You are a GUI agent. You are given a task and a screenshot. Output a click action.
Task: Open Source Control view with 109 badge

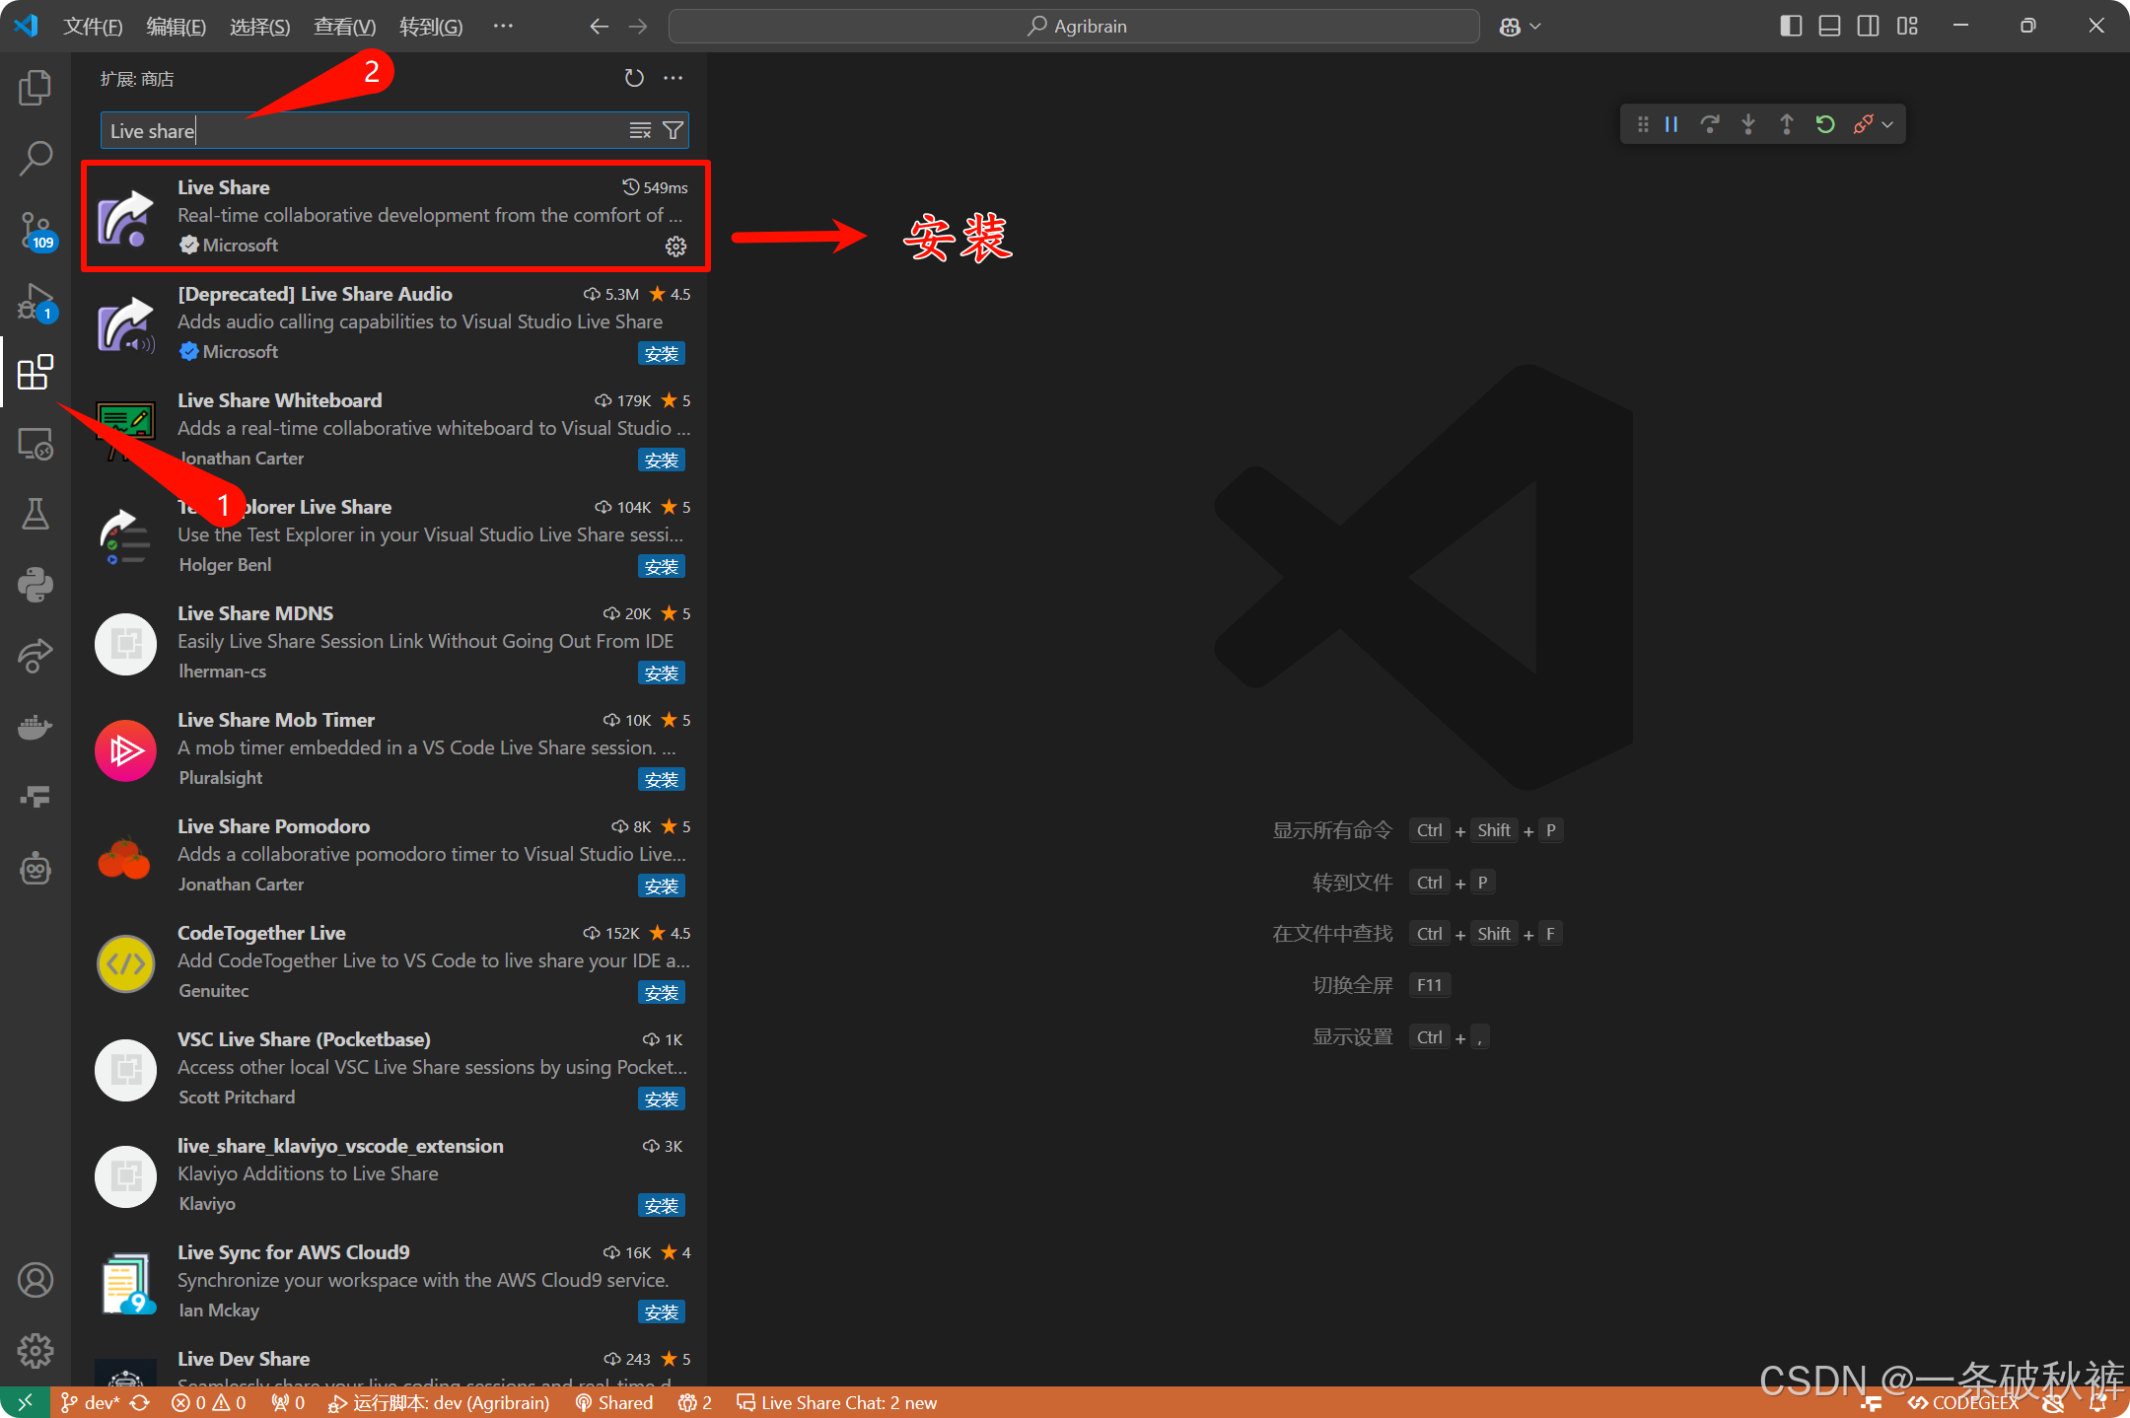coord(35,230)
